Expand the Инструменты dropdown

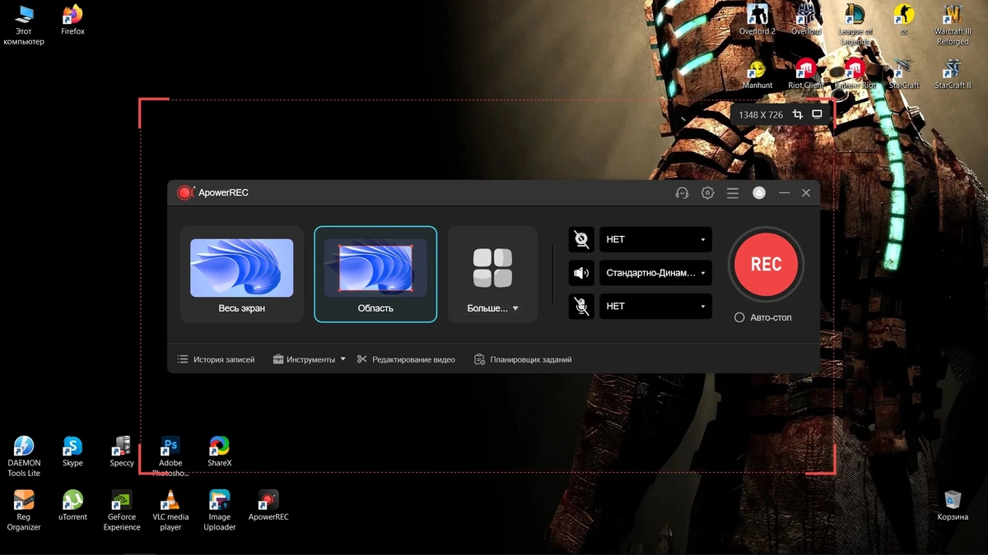pos(309,359)
